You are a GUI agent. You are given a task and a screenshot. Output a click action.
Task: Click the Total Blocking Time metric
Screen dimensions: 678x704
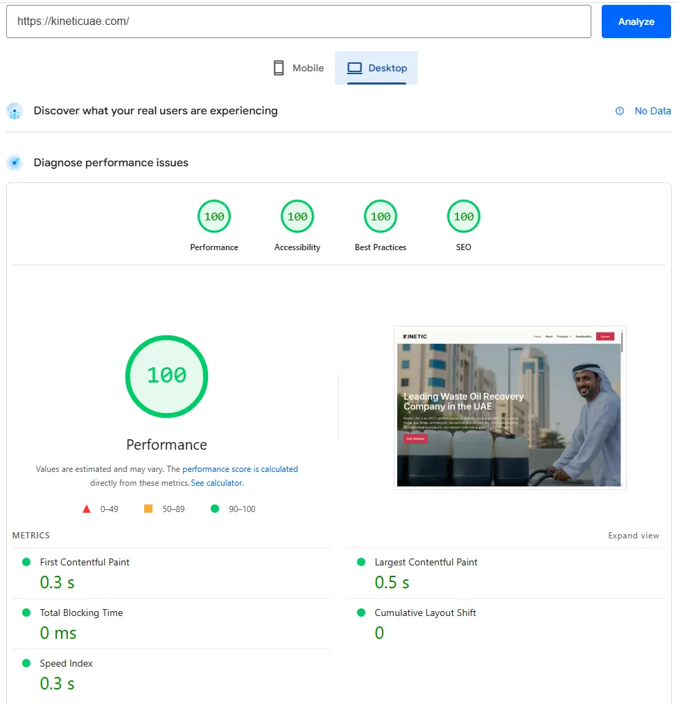click(x=81, y=613)
